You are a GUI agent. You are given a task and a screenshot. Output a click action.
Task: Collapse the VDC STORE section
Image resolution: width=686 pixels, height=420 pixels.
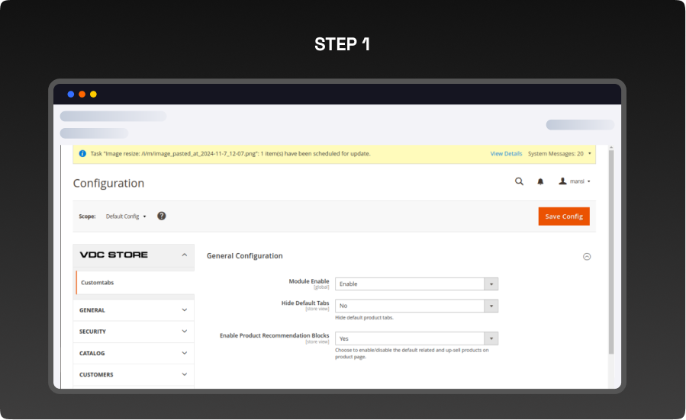(184, 255)
